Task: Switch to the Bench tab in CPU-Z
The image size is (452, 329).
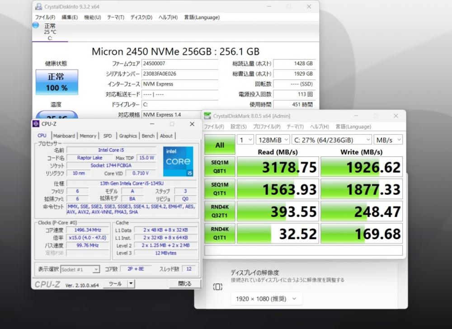Action: click(148, 136)
